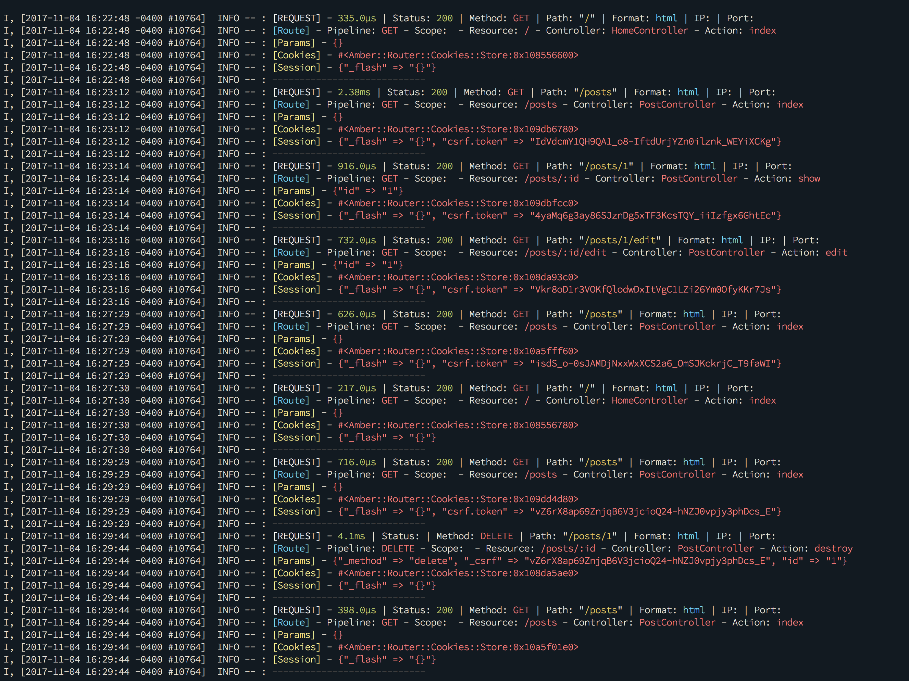This screenshot has height=681, width=909.
Task: Select cookie store address 0x109dd4d80
Action: (x=543, y=499)
